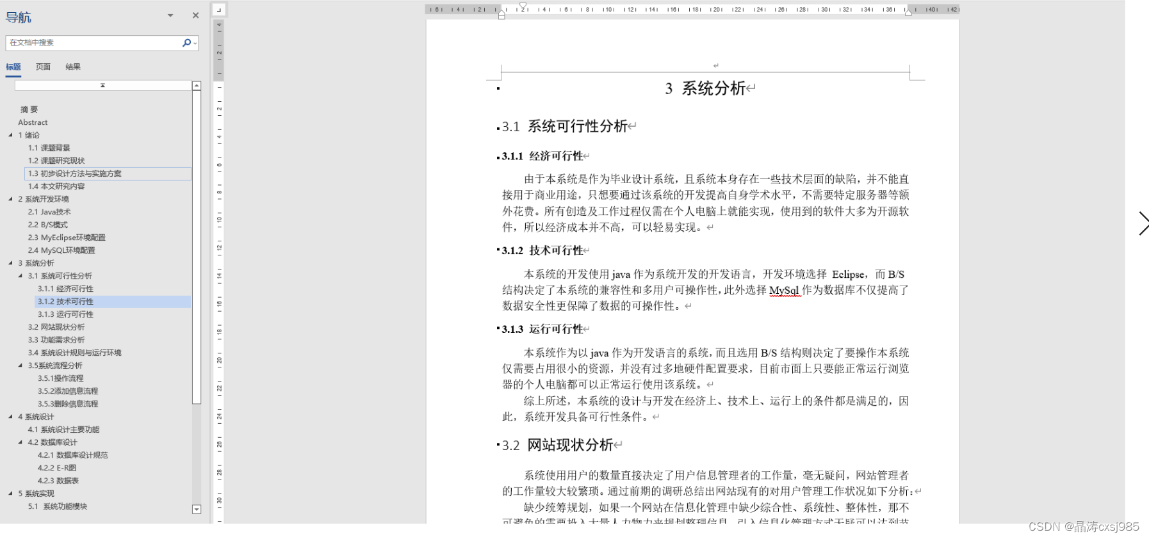Screen dimensions: 1149x539
Task: Go to 3.3 功能需求分析 heading
Action: point(56,340)
